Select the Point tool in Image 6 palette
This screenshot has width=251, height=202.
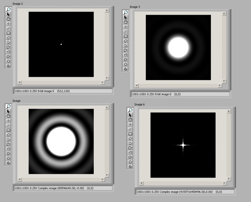131,124
